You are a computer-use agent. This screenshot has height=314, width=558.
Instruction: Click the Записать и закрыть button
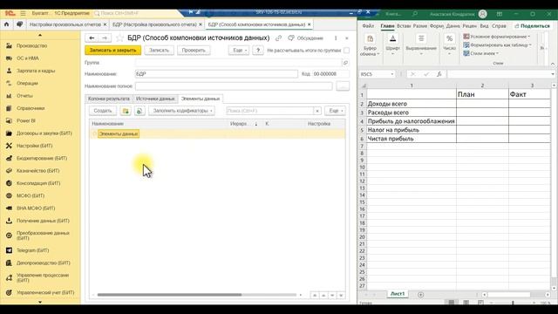[112, 51]
